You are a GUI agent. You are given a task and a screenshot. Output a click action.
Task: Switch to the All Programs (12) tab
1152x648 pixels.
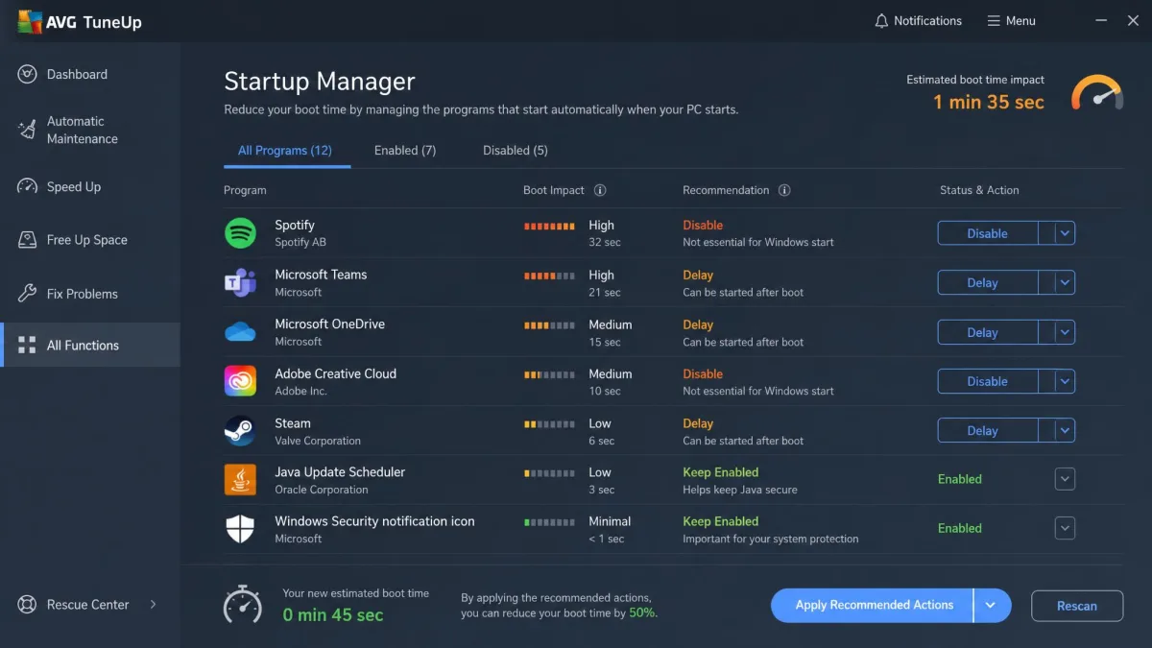click(x=285, y=151)
